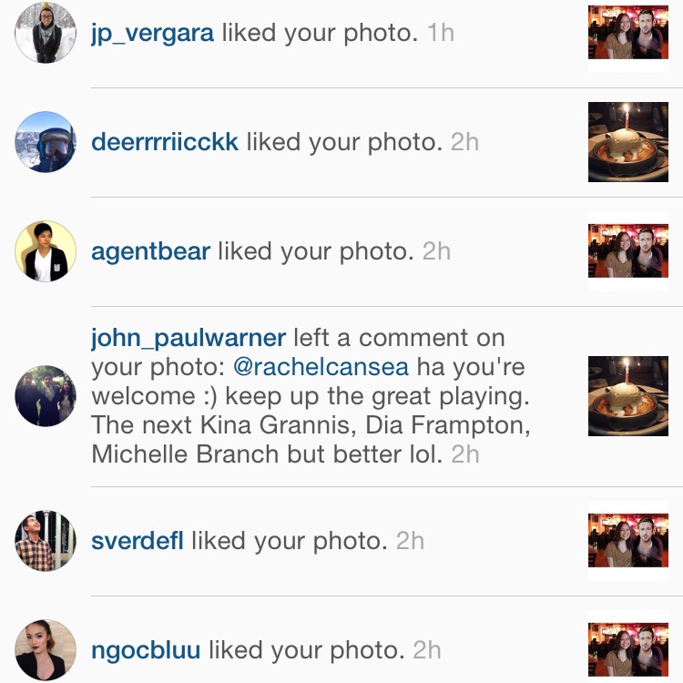The height and width of the screenshot is (683, 683).
Task: Open sverdefl's plaid shirt avatar
Action: point(46,541)
